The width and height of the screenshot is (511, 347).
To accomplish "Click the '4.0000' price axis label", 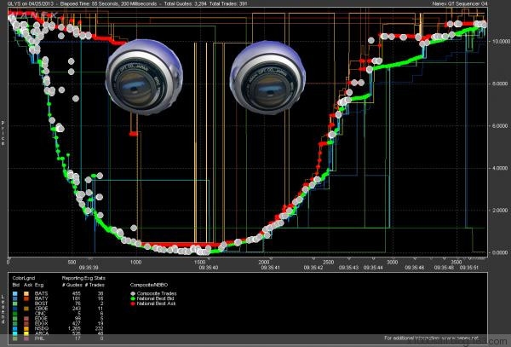I will pyautogui.click(x=500, y=168).
